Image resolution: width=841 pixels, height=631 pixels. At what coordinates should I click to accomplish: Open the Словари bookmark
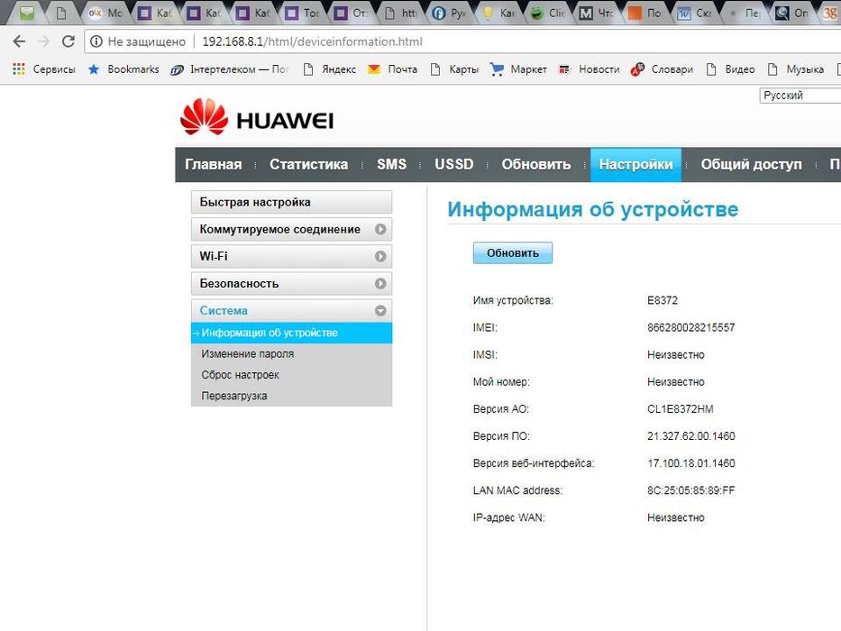[x=662, y=69]
